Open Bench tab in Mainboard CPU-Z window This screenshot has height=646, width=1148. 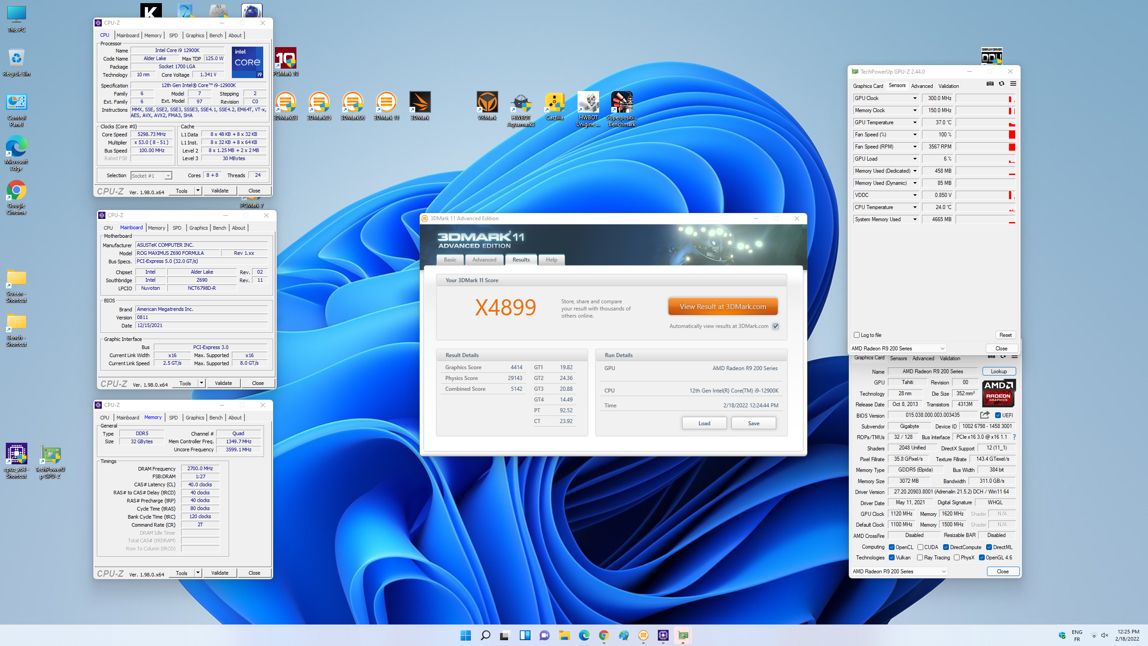tap(219, 228)
